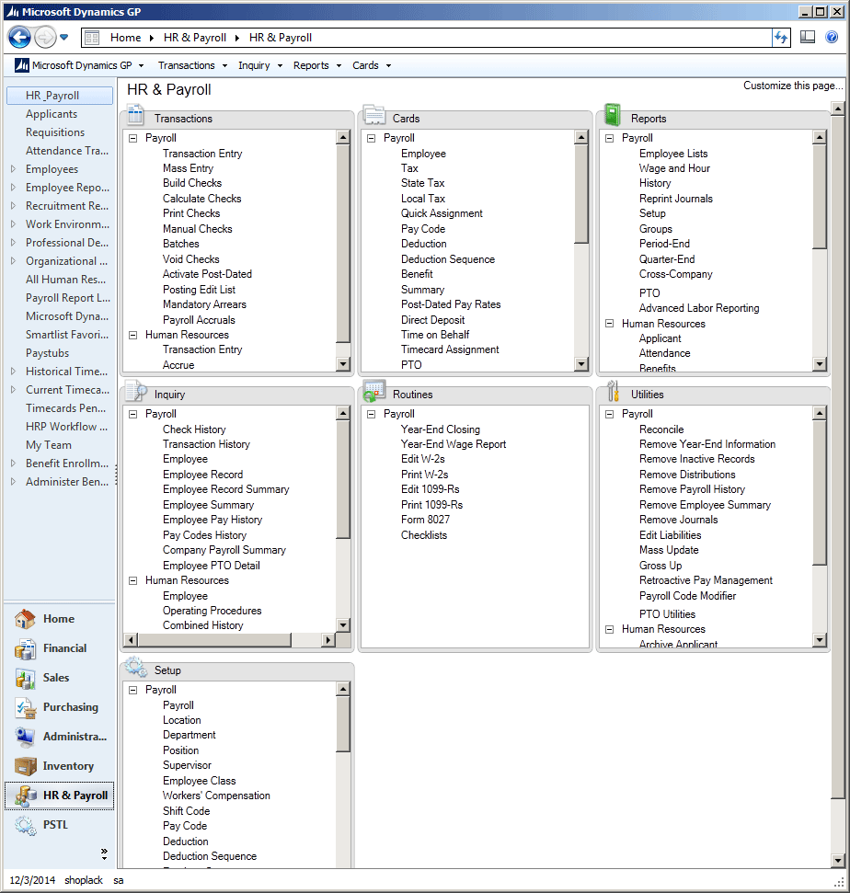Click the refresh icon in address bar
Viewport: 850px width, 893px height.
780,38
